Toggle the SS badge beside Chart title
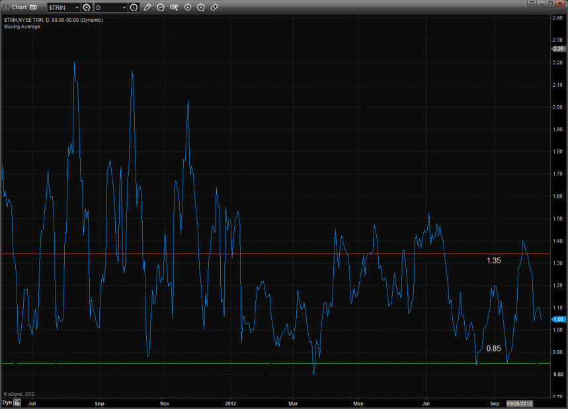 click(33, 7)
